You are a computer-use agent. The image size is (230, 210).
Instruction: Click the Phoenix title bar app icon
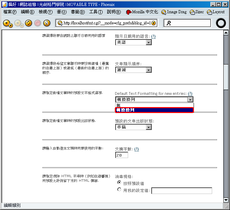5,5
